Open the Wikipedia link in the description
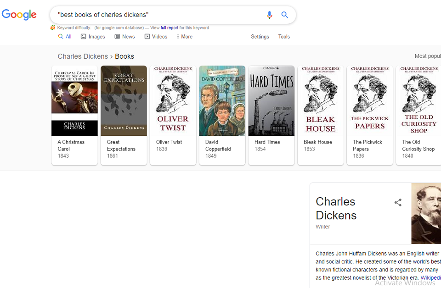 (430, 277)
